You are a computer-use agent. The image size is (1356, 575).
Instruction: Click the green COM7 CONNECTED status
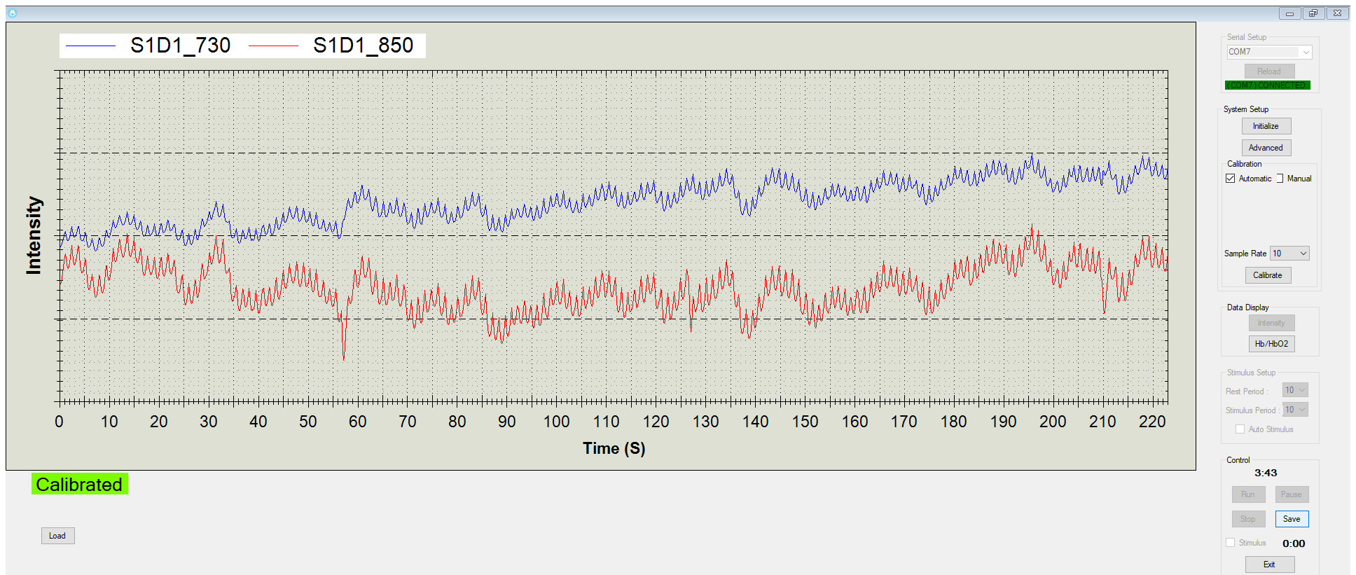click(x=1268, y=85)
